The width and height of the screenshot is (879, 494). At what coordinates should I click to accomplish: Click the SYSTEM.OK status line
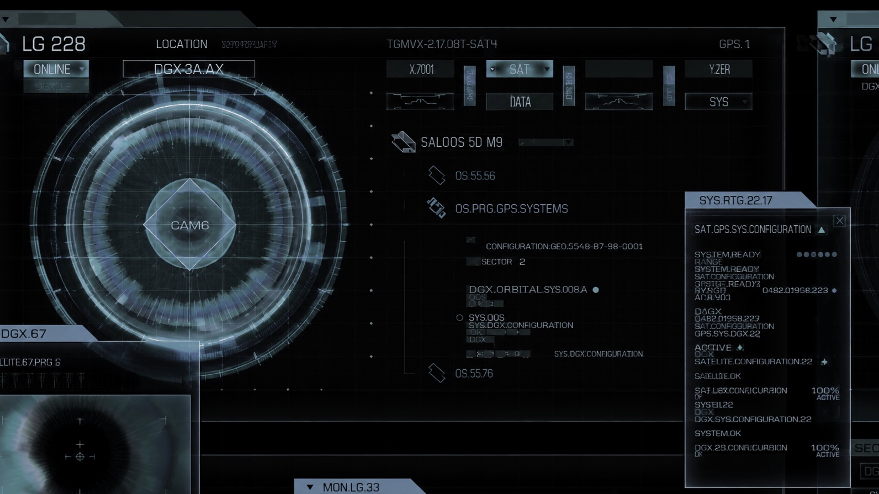(718, 434)
